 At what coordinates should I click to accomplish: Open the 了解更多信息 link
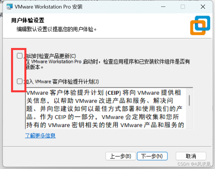40,136
